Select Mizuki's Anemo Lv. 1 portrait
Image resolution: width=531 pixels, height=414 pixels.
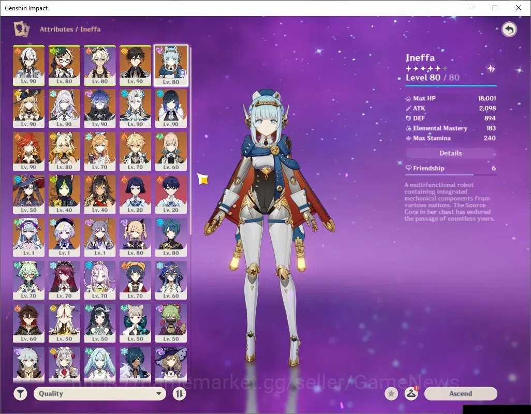[x=29, y=238]
